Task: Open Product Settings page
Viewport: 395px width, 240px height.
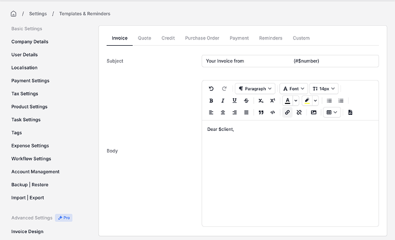Action: [x=29, y=107]
